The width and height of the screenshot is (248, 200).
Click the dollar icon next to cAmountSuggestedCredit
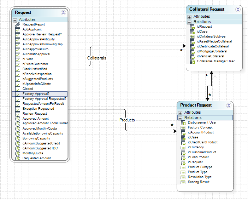pos(18,143)
